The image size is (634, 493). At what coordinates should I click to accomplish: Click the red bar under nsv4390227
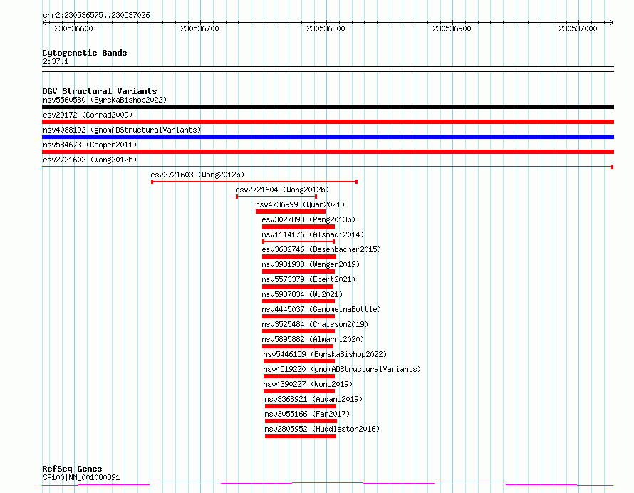[299, 391]
